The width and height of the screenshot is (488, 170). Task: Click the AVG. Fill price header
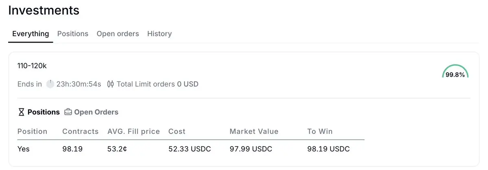pos(133,131)
